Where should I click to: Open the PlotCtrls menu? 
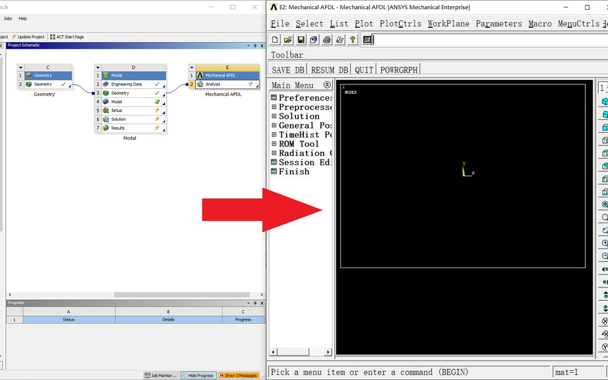400,23
